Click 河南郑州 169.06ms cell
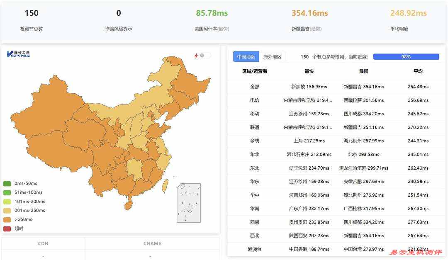 coord(309,195)
